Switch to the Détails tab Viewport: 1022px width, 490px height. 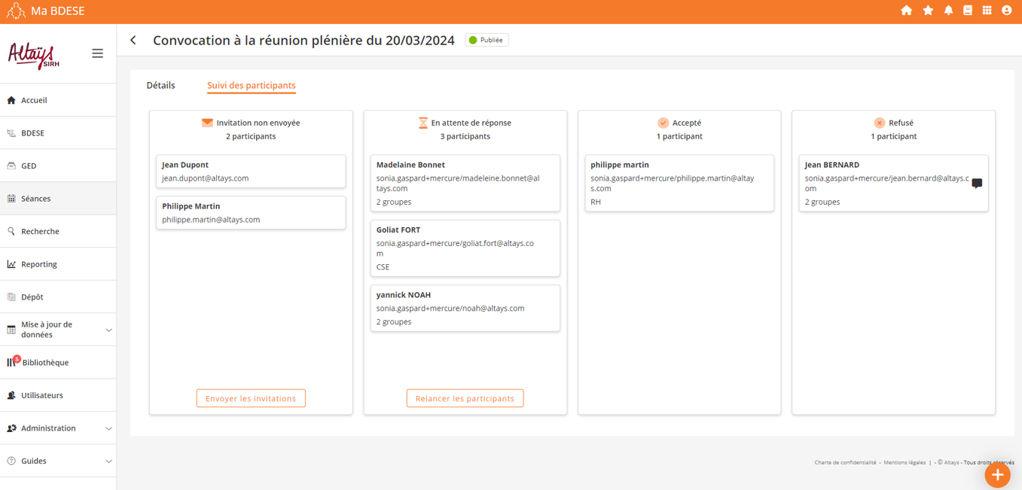(x=160, y=85)
